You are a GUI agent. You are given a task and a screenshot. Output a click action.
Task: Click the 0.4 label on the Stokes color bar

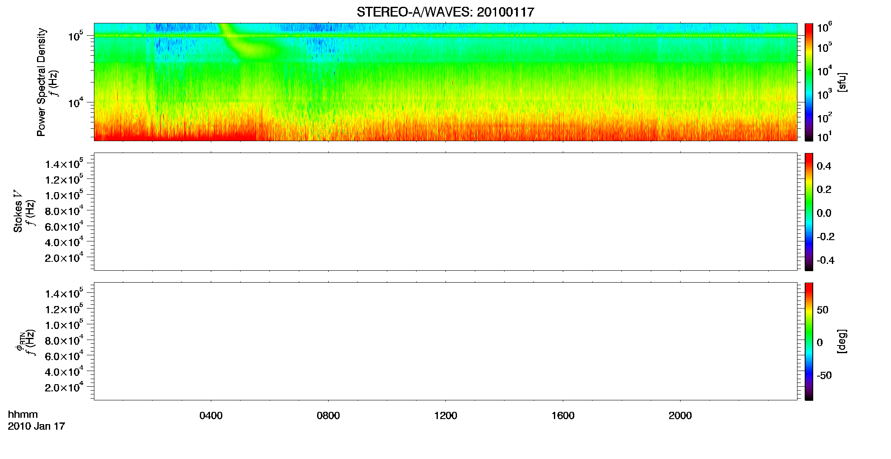(824, 166)
